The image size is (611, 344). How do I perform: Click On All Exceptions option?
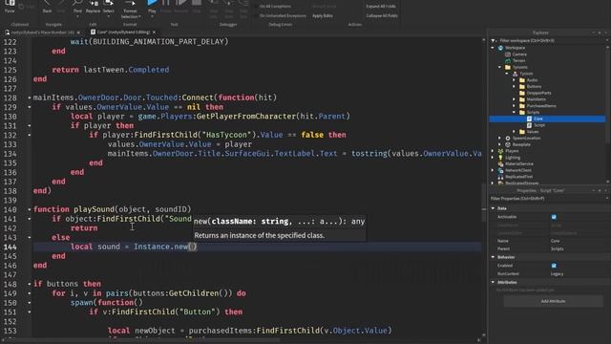275,7
